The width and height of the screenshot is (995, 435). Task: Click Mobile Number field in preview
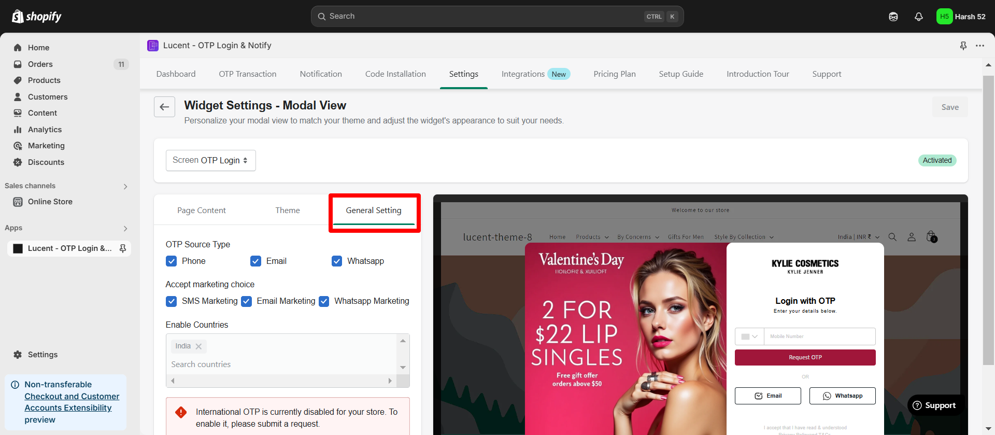coord(820,336)
